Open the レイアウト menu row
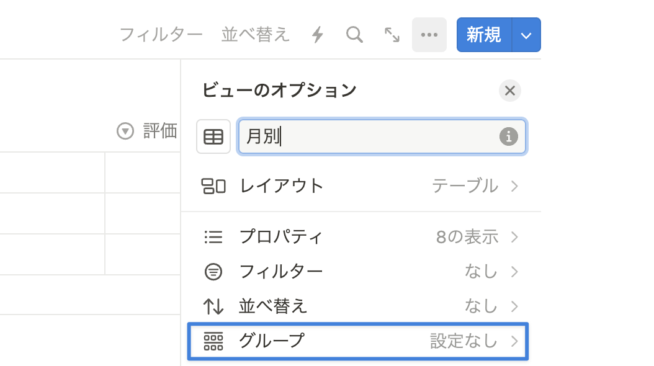The height and width of the screenshot is (366, 654). click(x=361, y=186)
